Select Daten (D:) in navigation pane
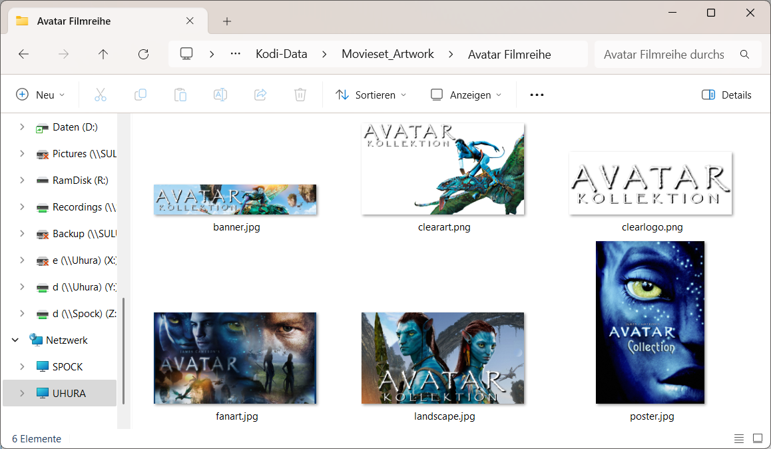Viewport: 771px width, 449px height. coord(75,127)
